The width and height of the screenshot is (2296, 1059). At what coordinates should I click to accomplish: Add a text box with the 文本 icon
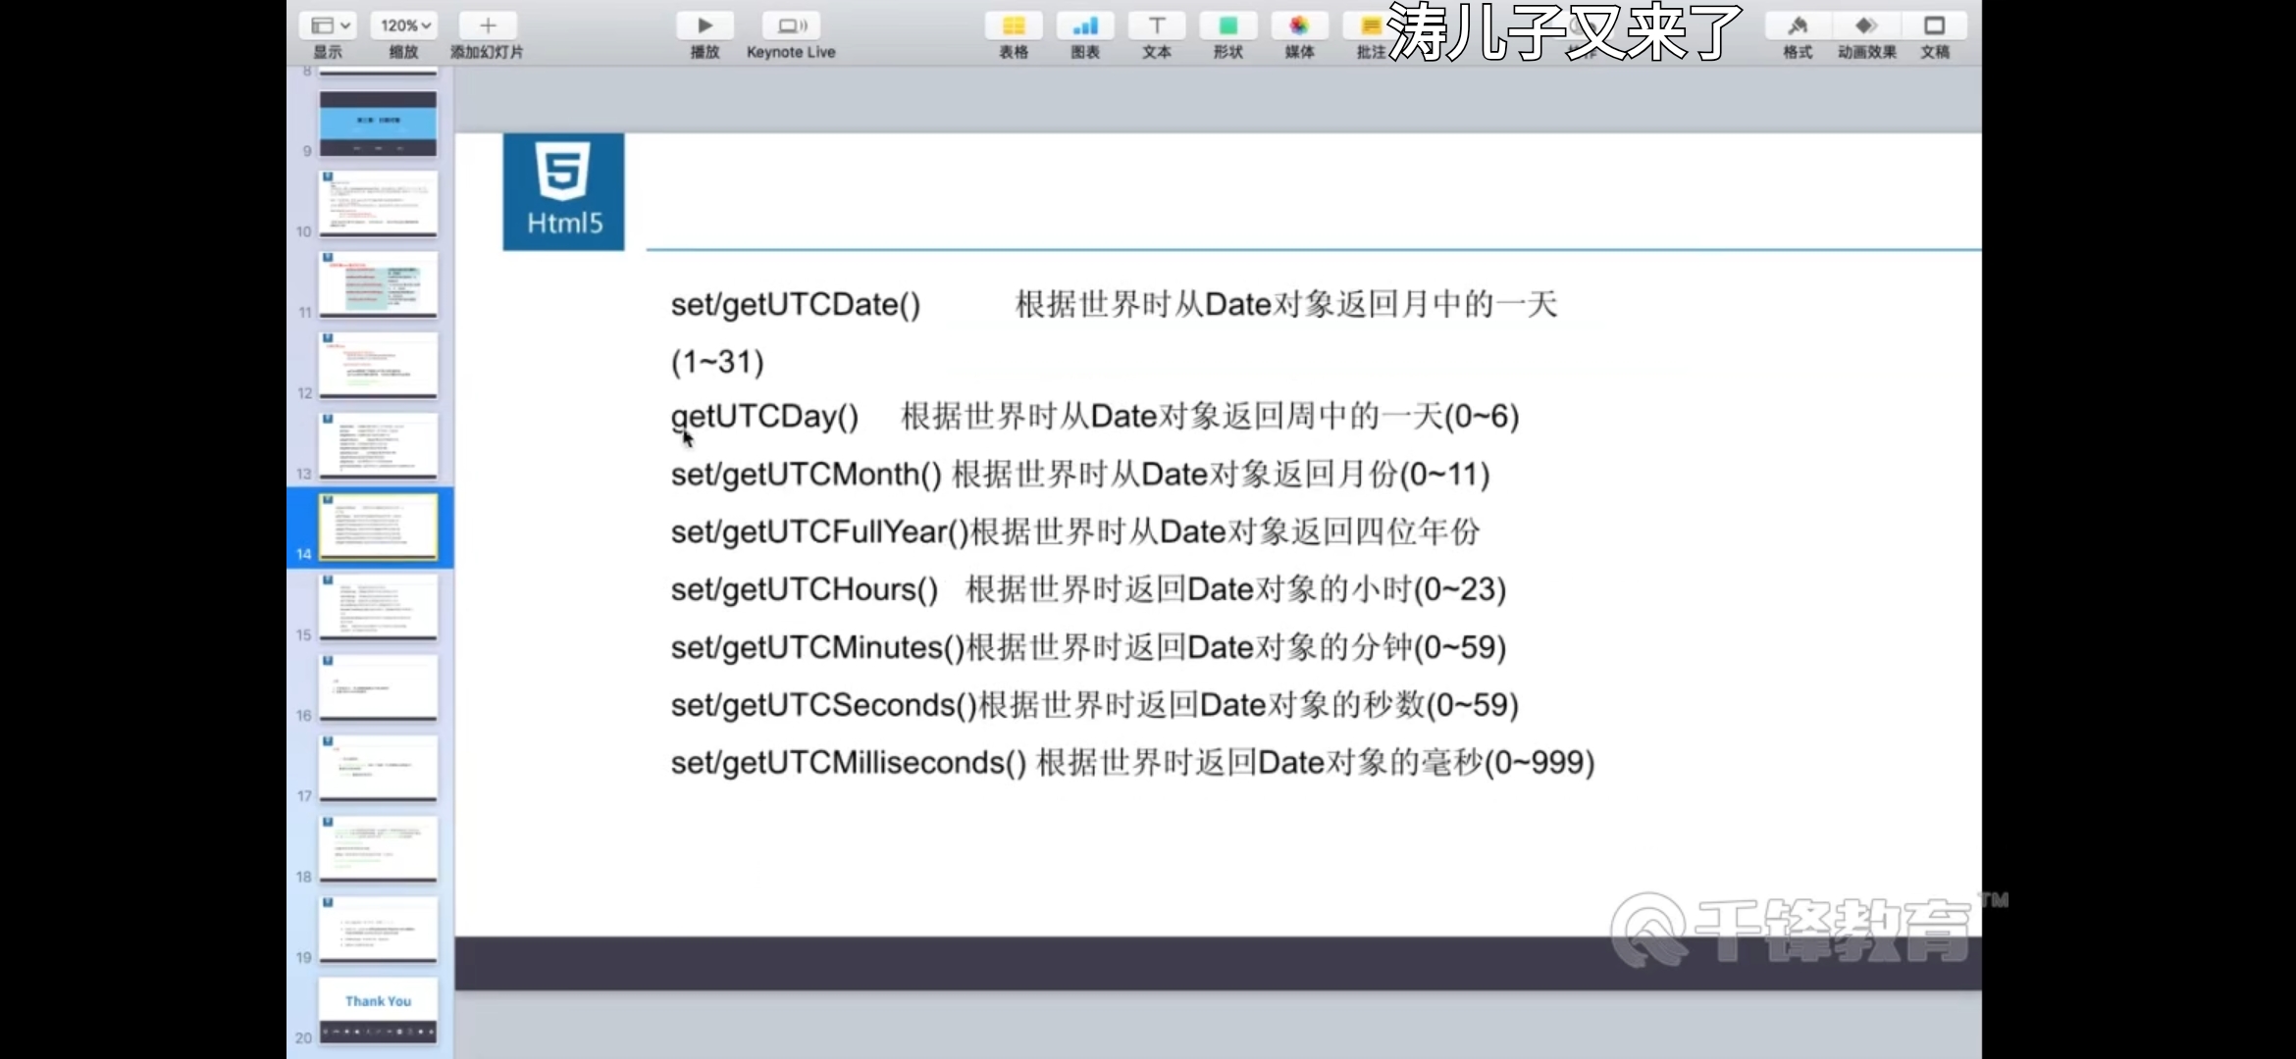(x=1157, y=26)
